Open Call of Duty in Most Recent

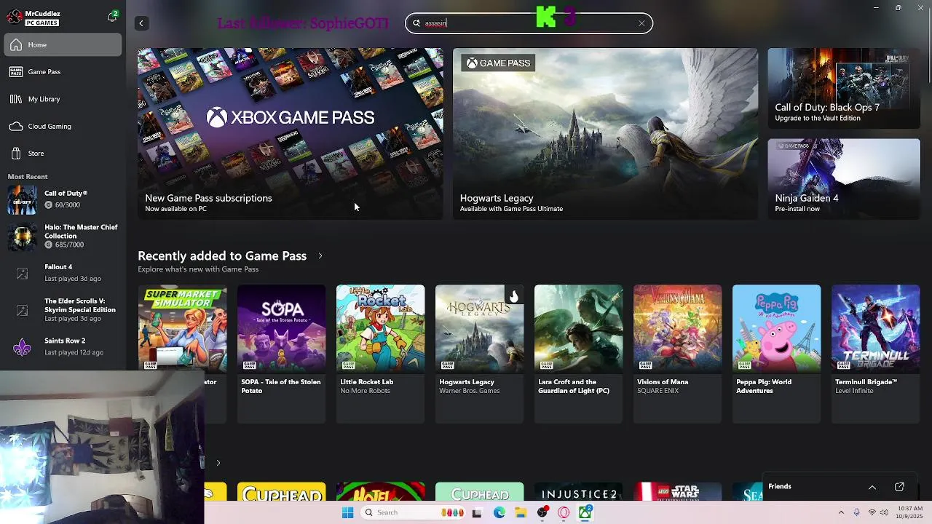63,199
